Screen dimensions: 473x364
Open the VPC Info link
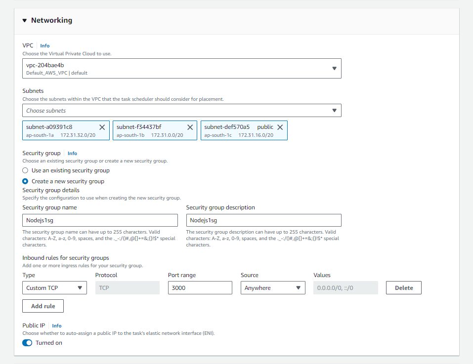point(44,45)
